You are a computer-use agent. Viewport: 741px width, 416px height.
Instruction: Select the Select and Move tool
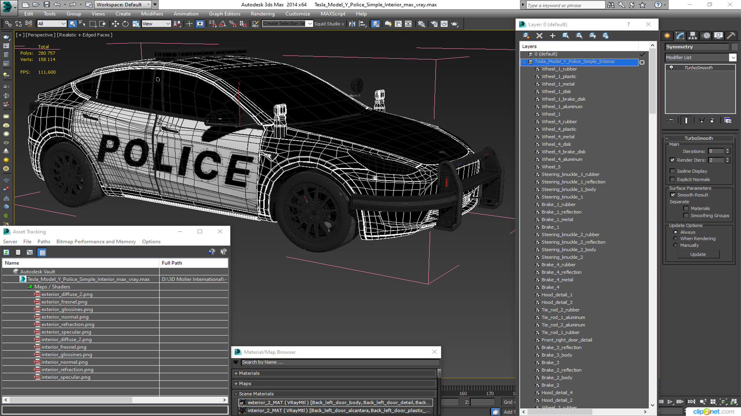coord(115,24)
